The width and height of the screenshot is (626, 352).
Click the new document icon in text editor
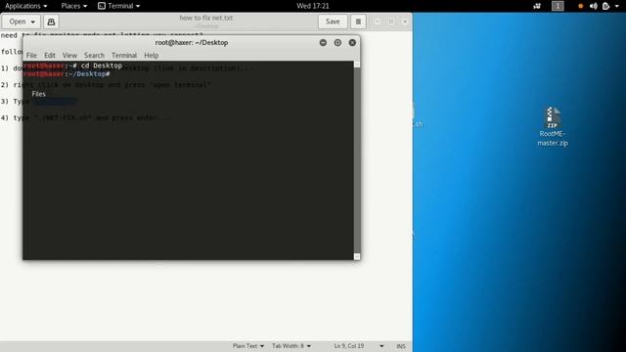pos(51,22)
